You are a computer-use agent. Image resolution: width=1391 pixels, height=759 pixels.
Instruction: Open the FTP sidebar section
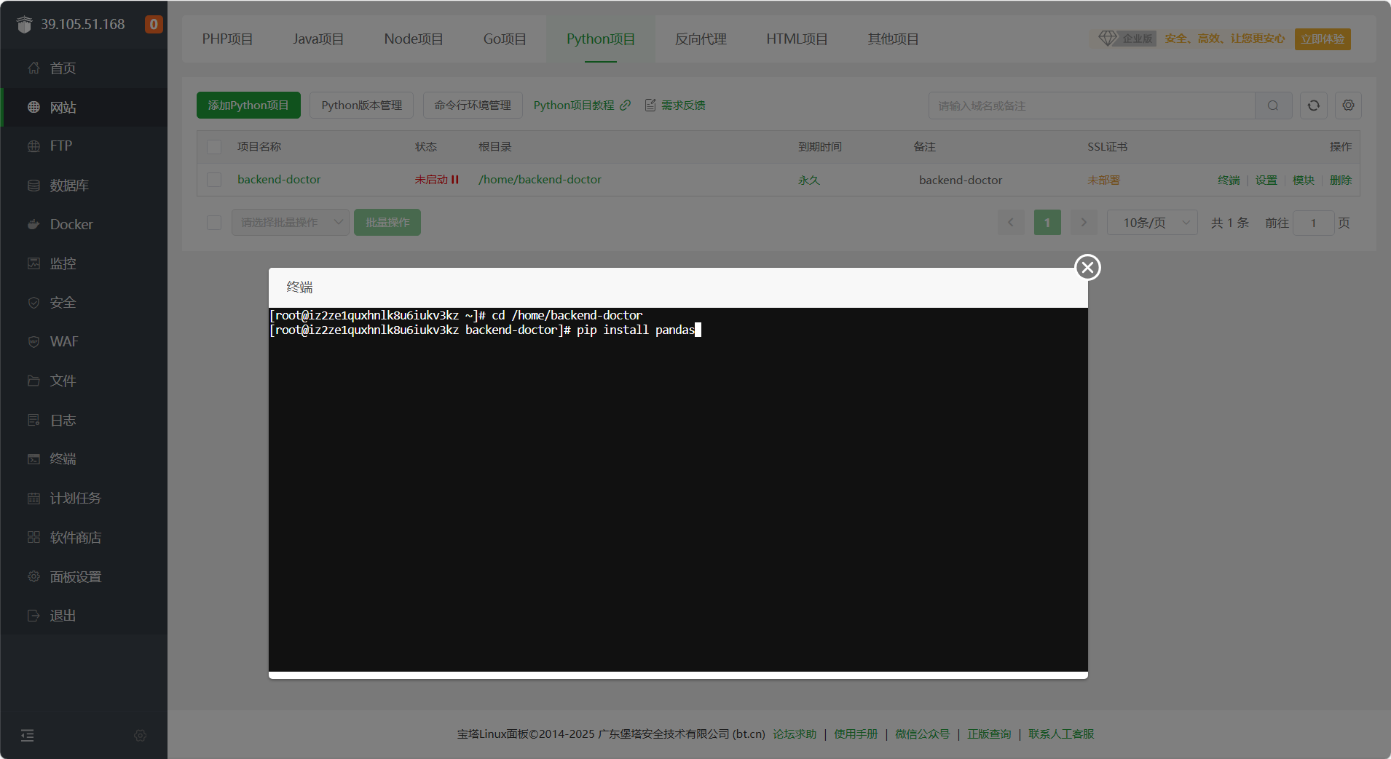84,146
